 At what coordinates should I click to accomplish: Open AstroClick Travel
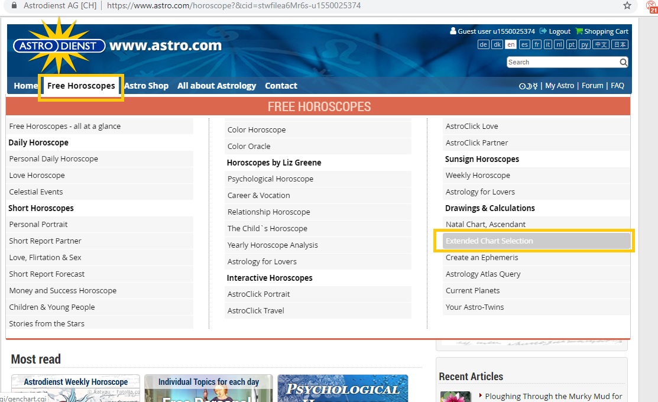tap(318, 310)
